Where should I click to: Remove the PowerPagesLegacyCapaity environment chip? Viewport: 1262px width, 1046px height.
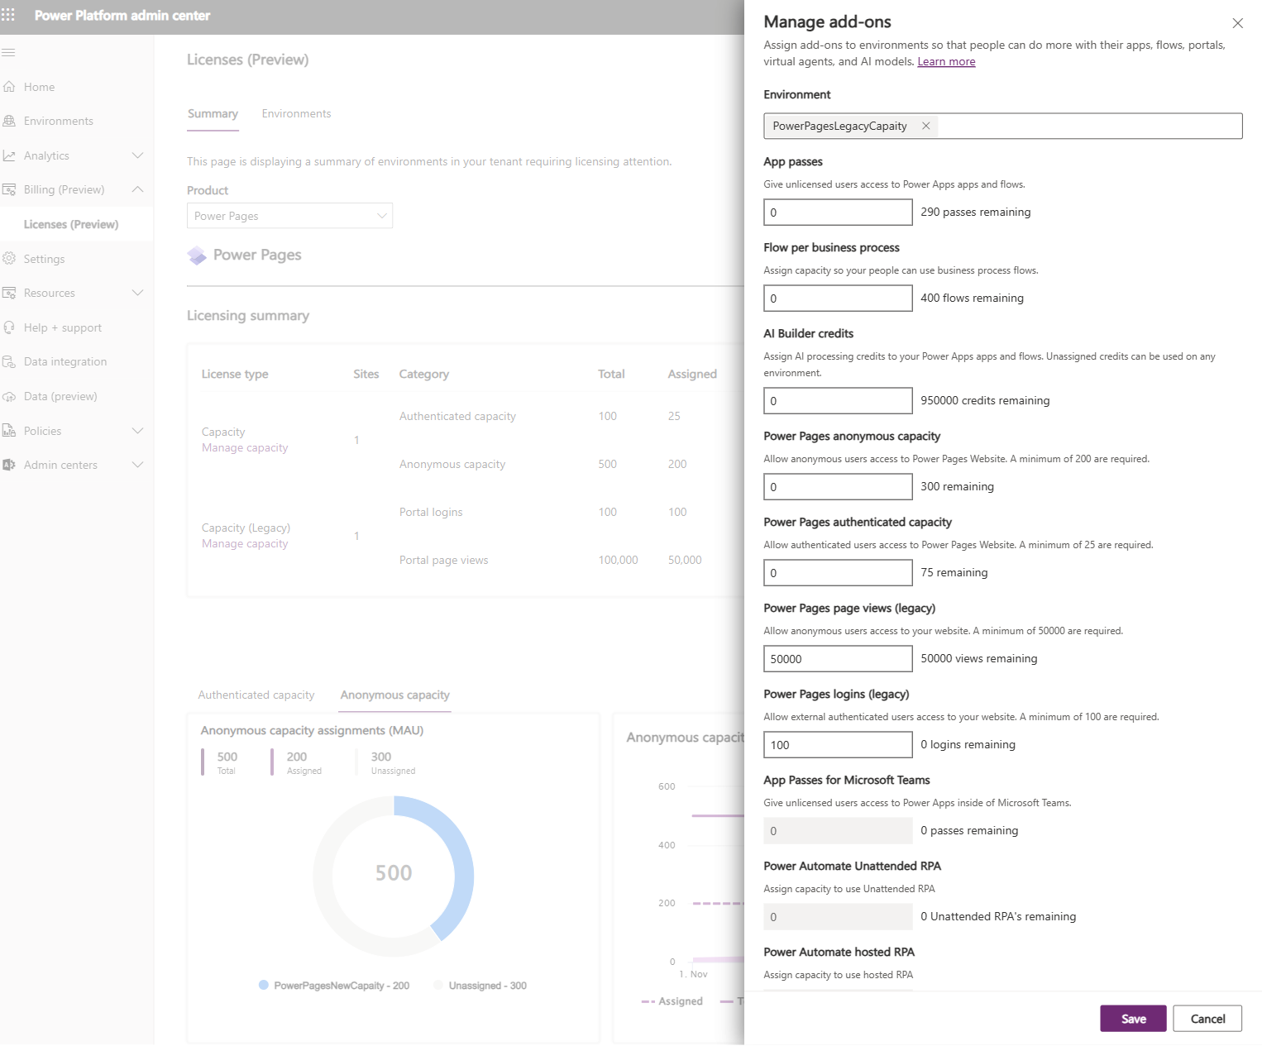(925, 126)
